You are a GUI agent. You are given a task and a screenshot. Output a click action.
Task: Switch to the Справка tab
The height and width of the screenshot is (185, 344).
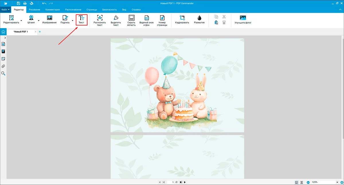click(136, 9)
